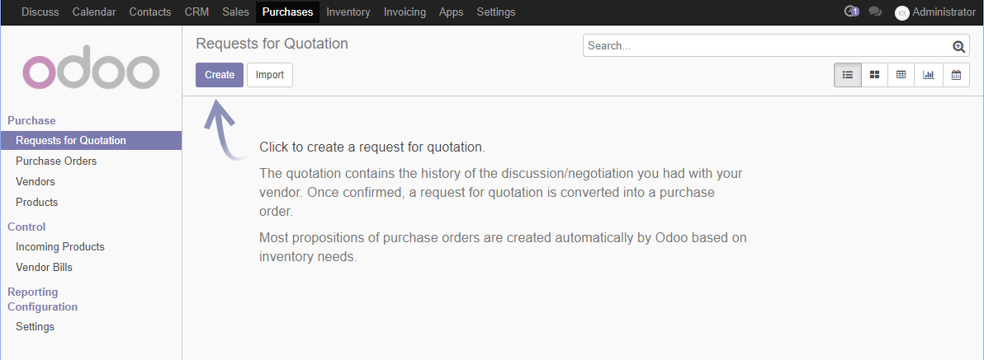Switch to kanban view icon
Screen dimensions: 984x360
(875, 75)
